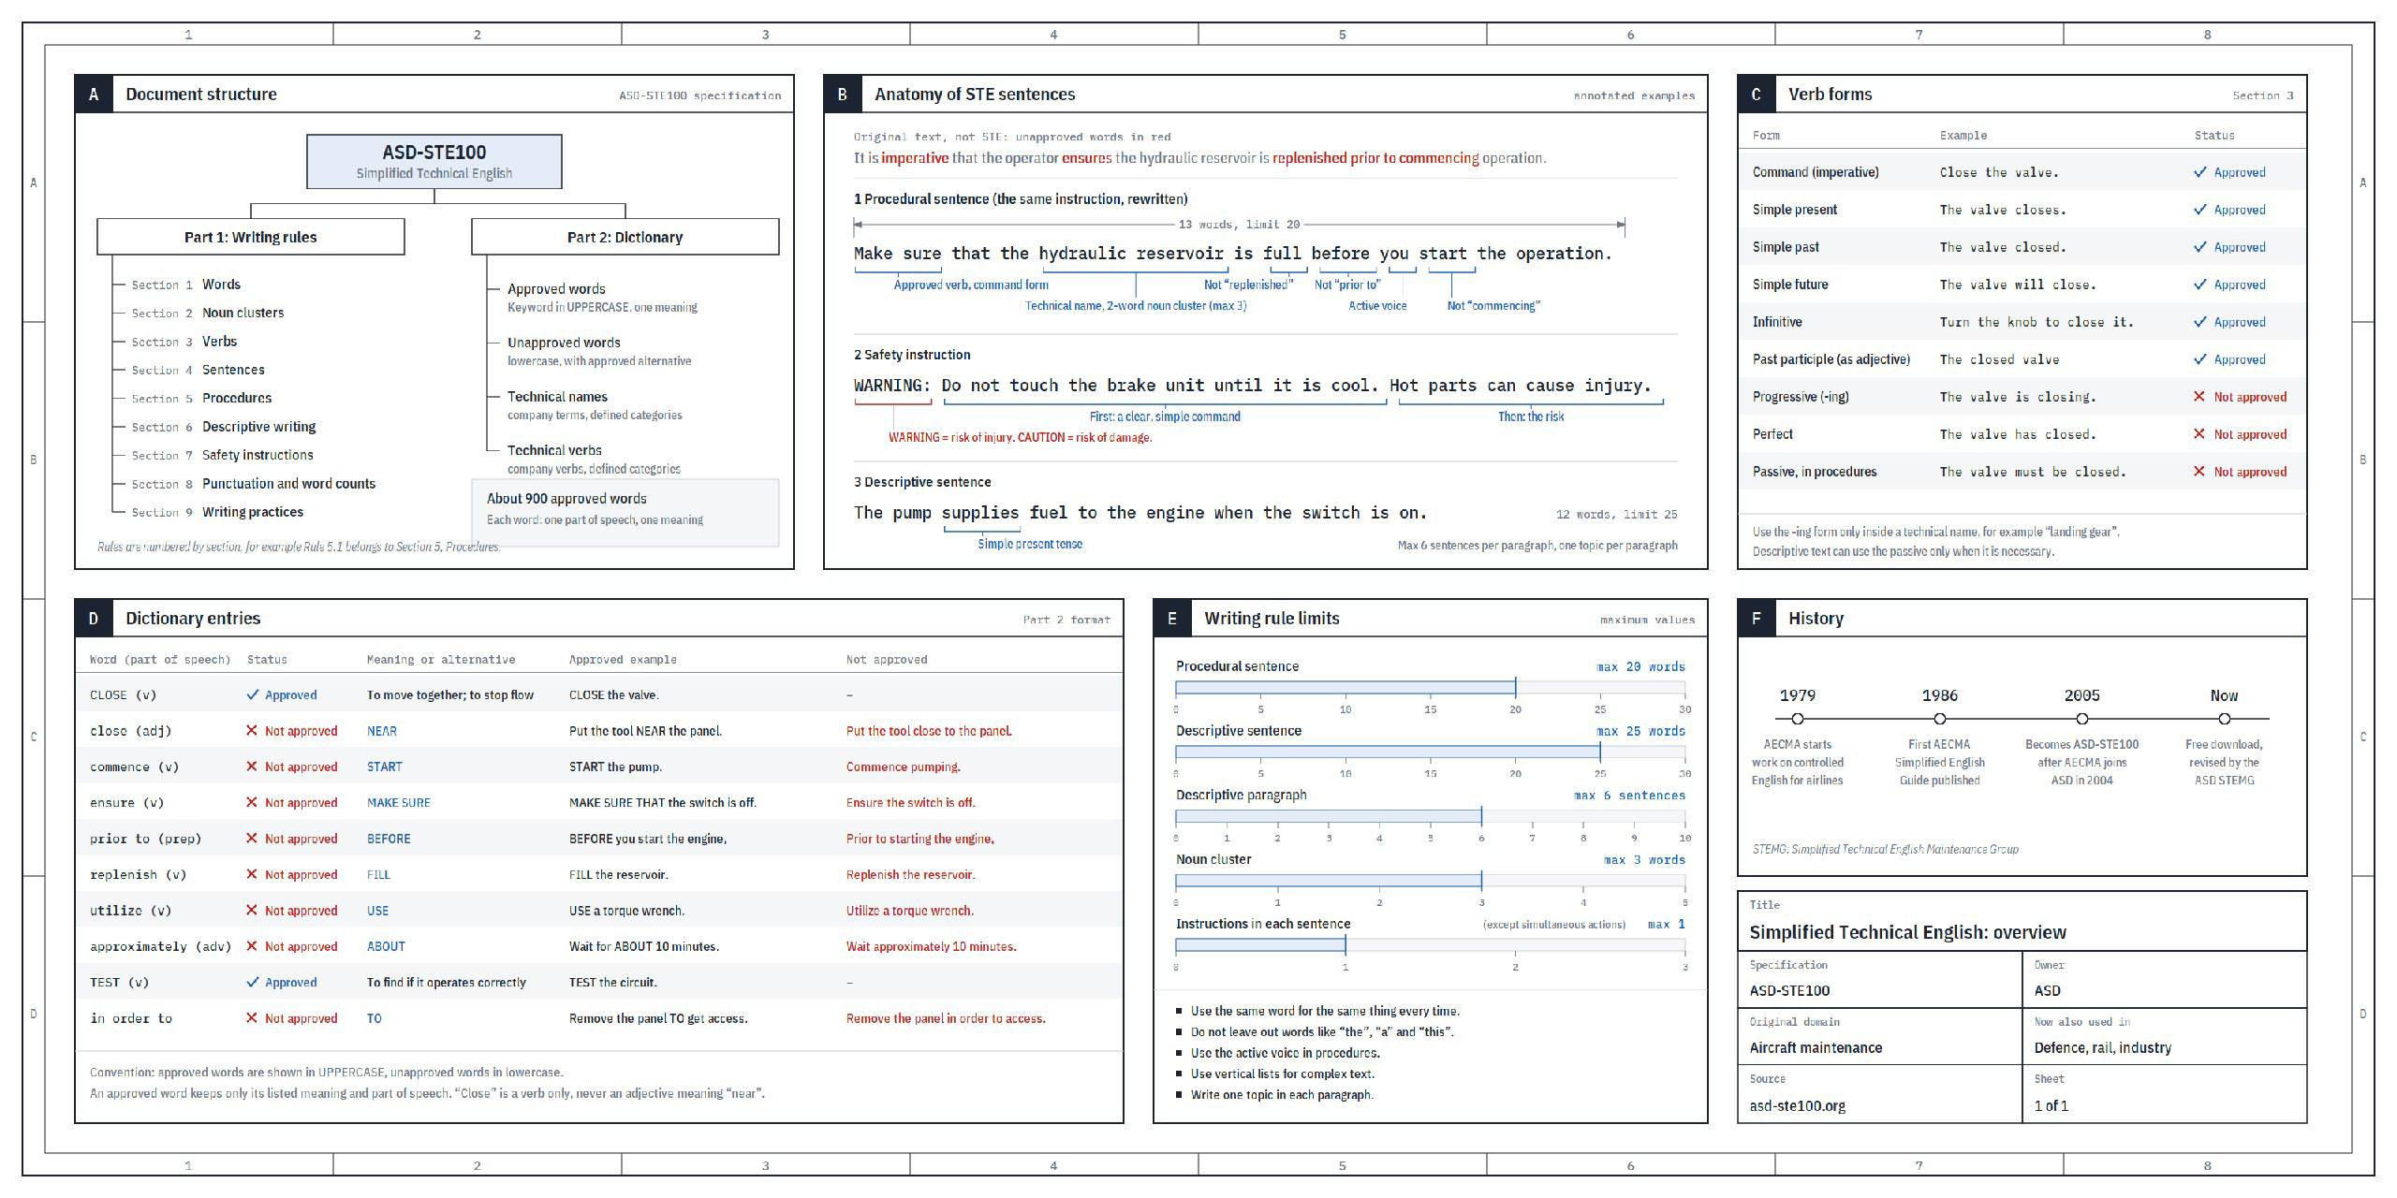Click the Noun cluster limit bar
The height and width of the screenshot is (1198, 2397).
[x=1431, y=881]
